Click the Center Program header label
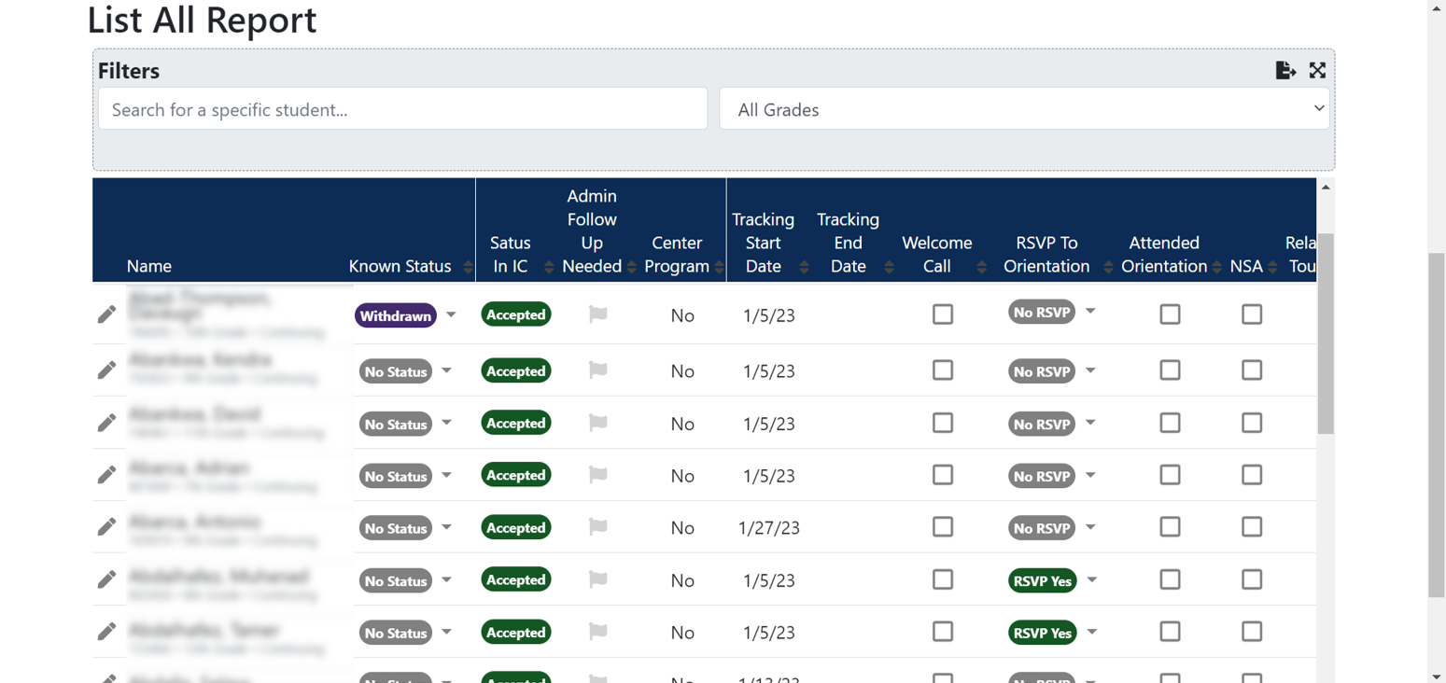 (x=677, y=254)
